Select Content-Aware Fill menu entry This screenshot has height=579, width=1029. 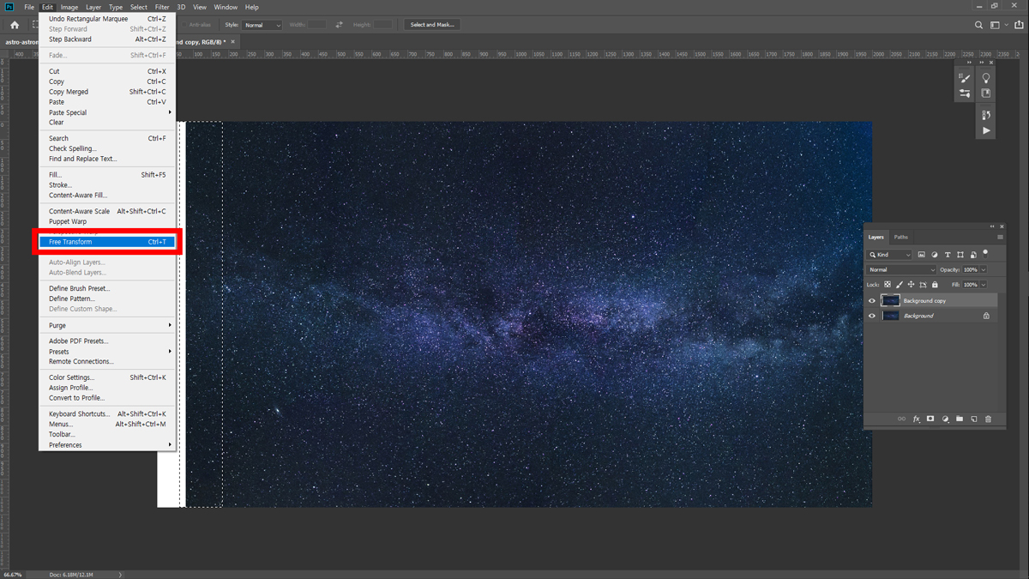click(78, 196)
